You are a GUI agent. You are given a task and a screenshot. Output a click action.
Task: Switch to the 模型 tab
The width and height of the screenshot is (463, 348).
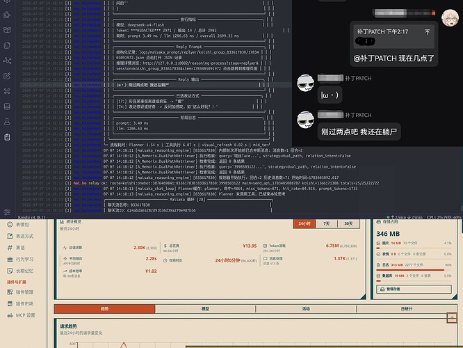coord(205,309)
